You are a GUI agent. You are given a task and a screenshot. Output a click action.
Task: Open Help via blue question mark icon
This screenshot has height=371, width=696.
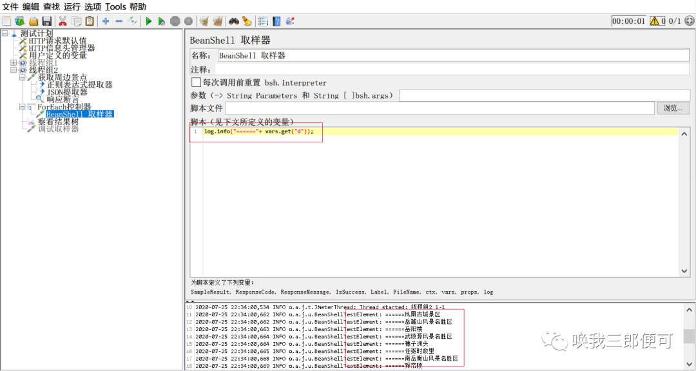pos(276,21)
